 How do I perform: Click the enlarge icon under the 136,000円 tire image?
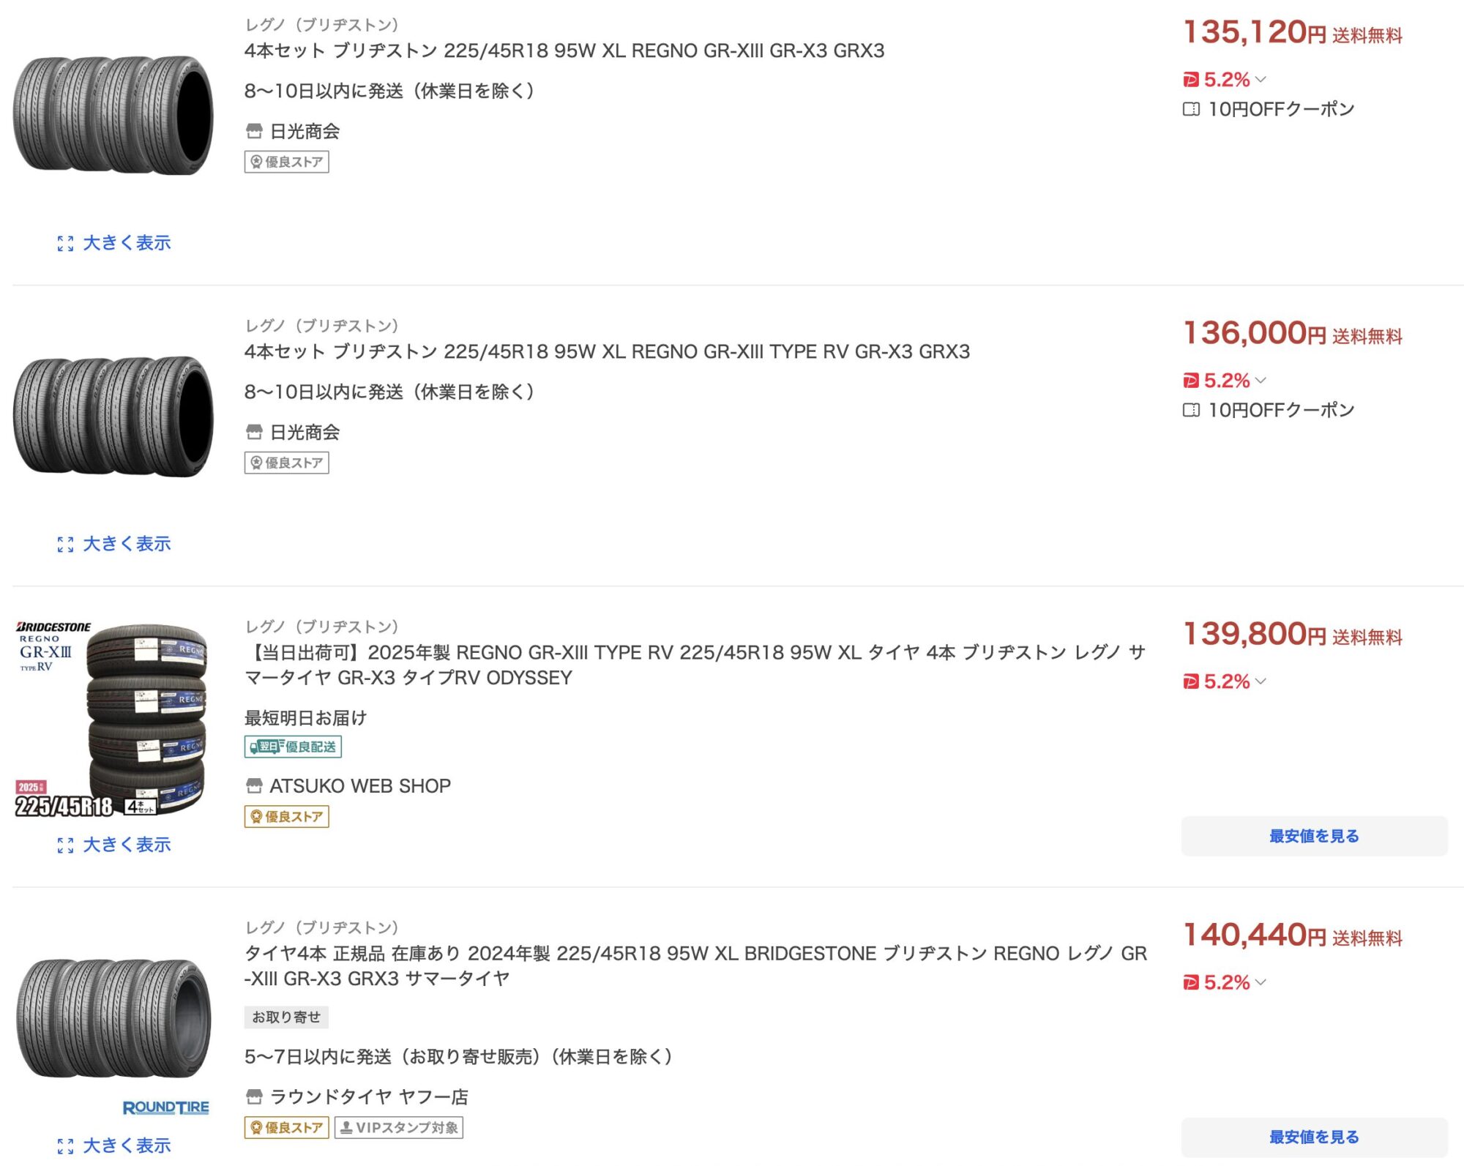[65, 545]
